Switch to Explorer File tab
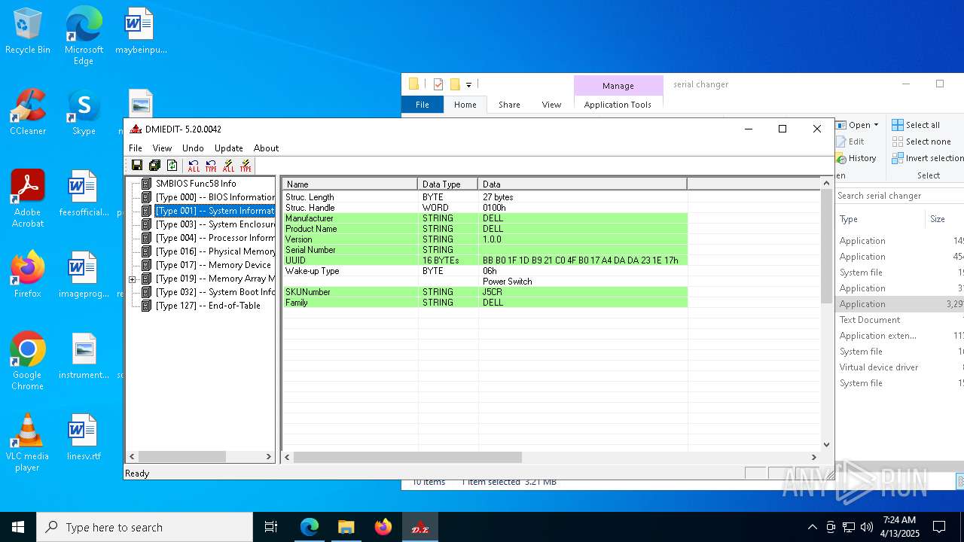The width and height of the screenshot is (964, 542). pos(423,105)
